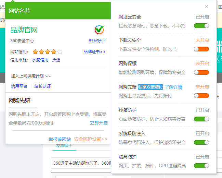Click the 隔离防护 setting title

tap(128, 157)
